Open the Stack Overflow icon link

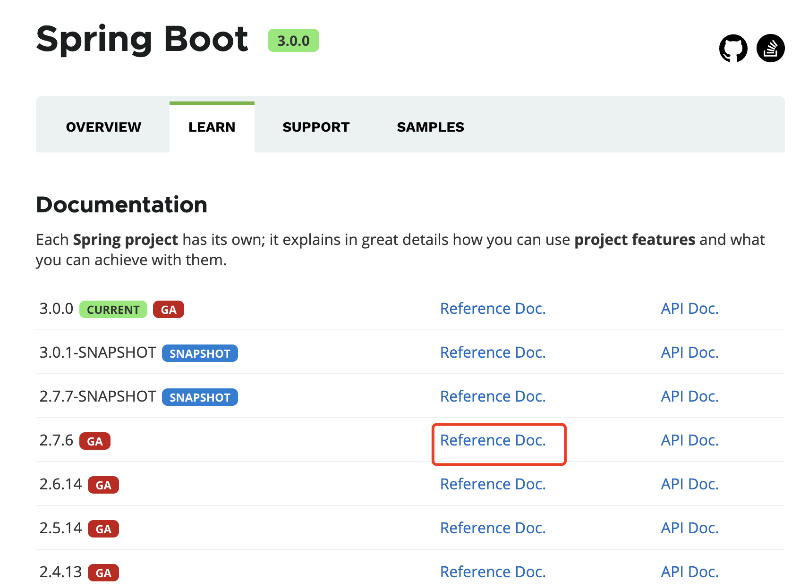point(770,48)
